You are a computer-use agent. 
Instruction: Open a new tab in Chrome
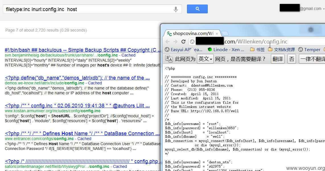coord(225,33)
